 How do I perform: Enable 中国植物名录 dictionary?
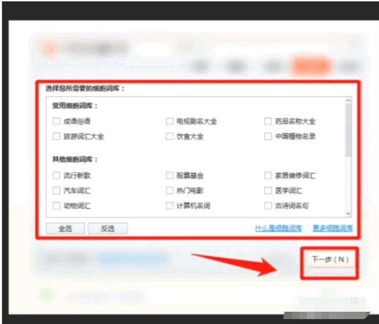(x=268, y=136)
